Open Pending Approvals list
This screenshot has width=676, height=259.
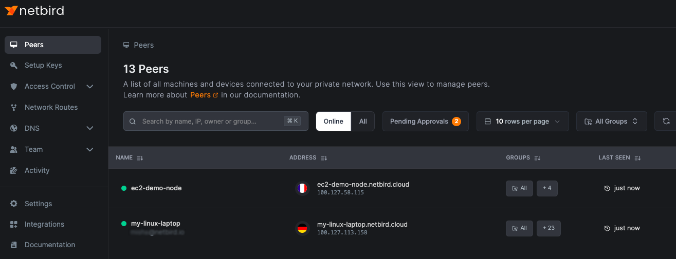pos(425,122)
